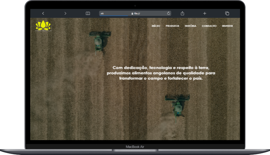The image size is (270, 155).
Task: Open the PRODUTOS nav item
Action: (173, 26)
